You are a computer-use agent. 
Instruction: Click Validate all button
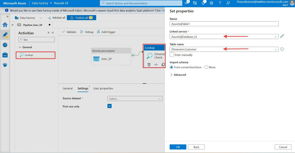pos(57,18)
